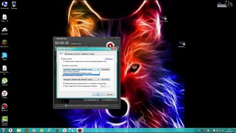Image resolution: width=236 pixels, height=133 pixels.
Task: Click the Windows Start button
Action: pos(3,130)
